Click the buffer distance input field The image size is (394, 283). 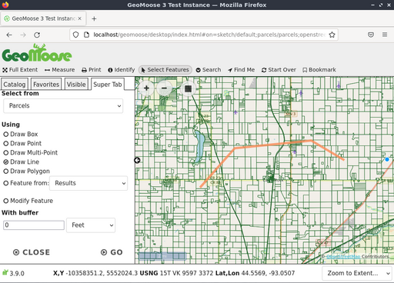pyautogui.click(x=34, y=225)
